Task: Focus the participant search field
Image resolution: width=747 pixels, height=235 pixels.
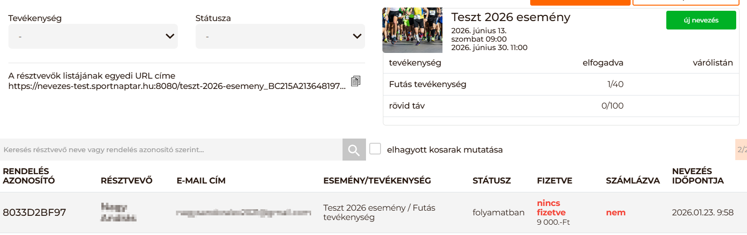Action: [171, 150]
